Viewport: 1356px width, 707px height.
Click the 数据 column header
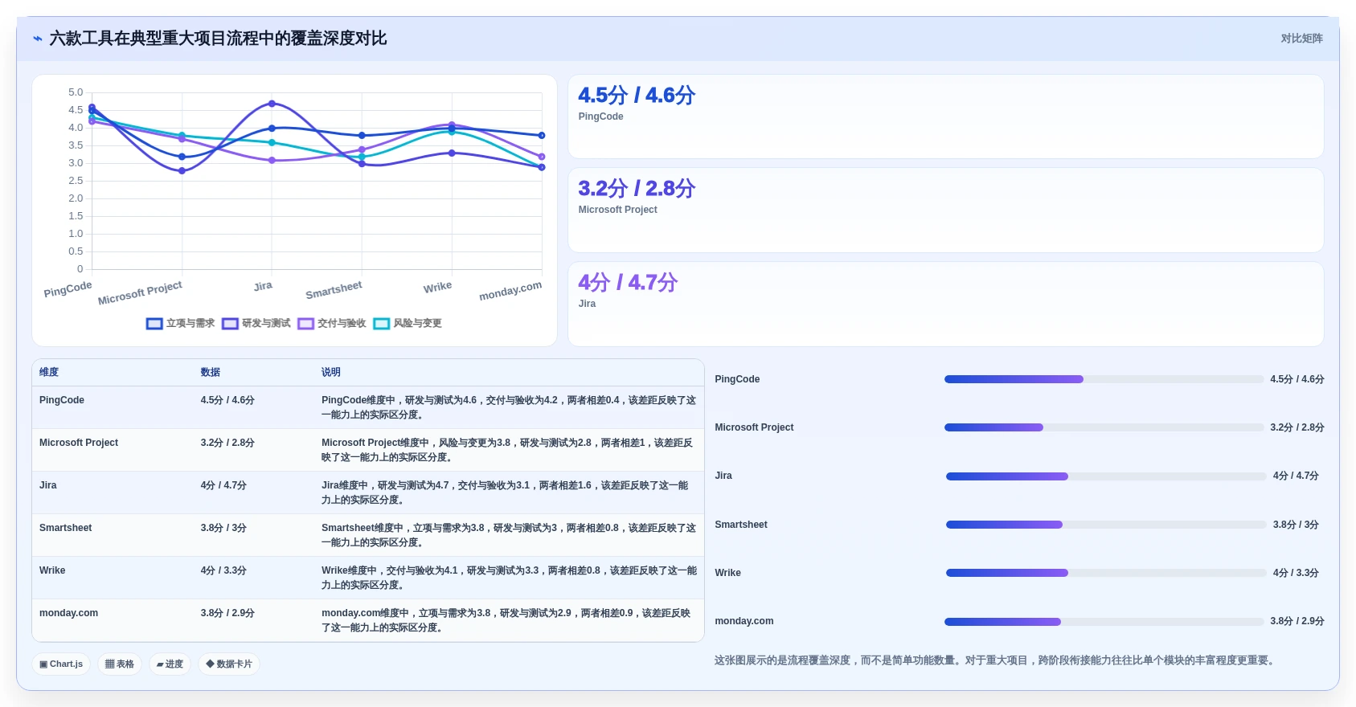(x=211, y=372)
